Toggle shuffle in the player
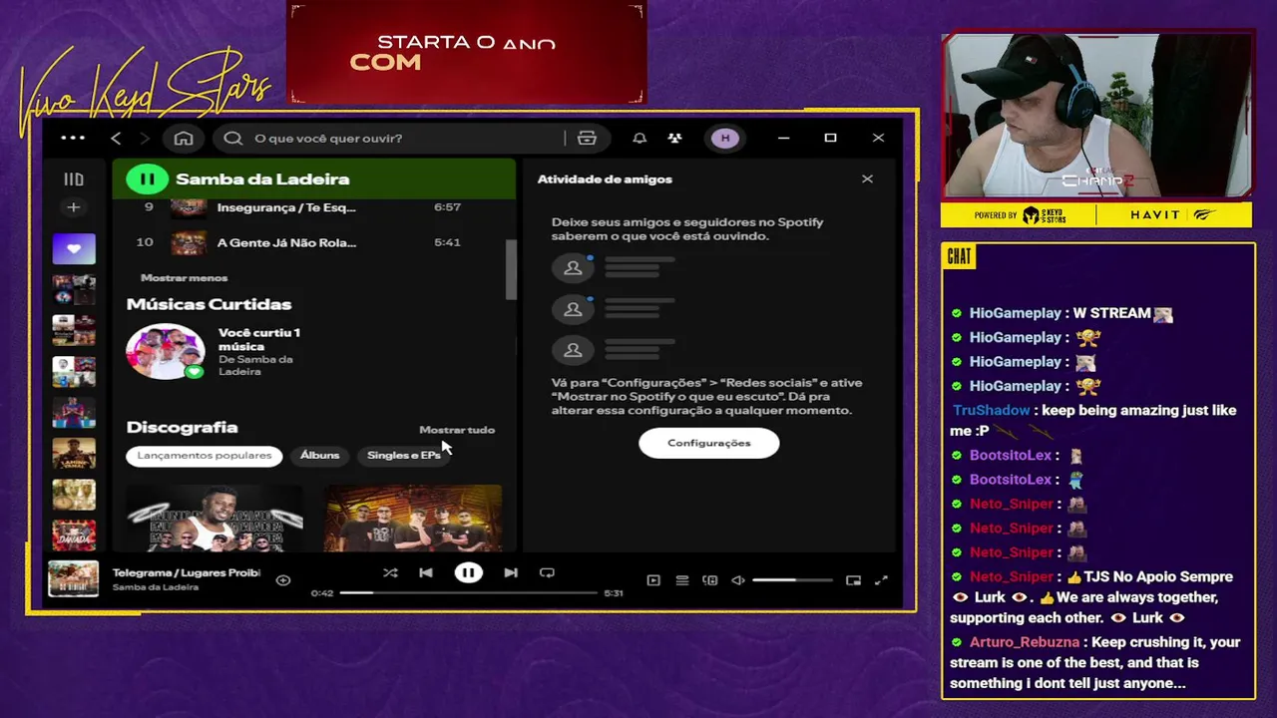The height and width of the screenshot is (718, 1277). 390,572
